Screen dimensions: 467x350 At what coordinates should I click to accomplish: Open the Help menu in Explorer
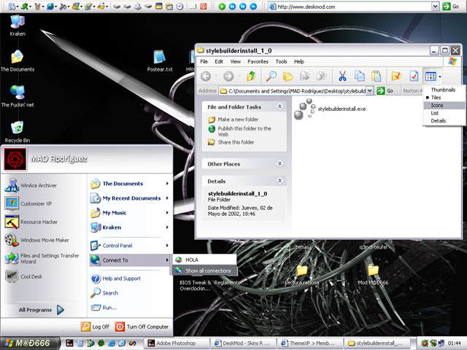coord(299,61)
